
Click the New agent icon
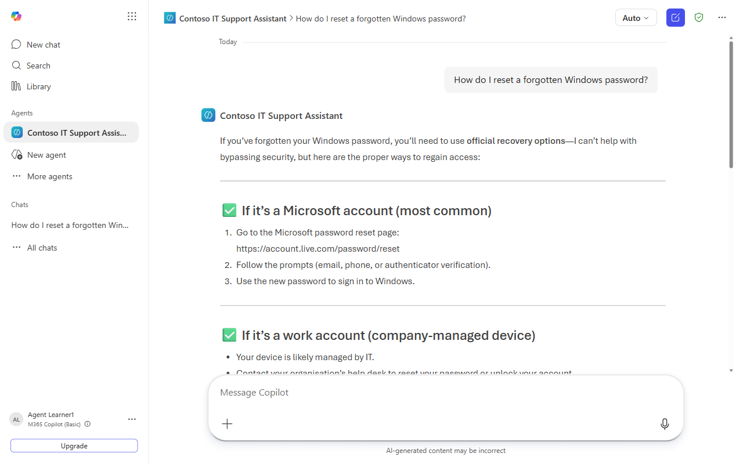pos(17,155)
